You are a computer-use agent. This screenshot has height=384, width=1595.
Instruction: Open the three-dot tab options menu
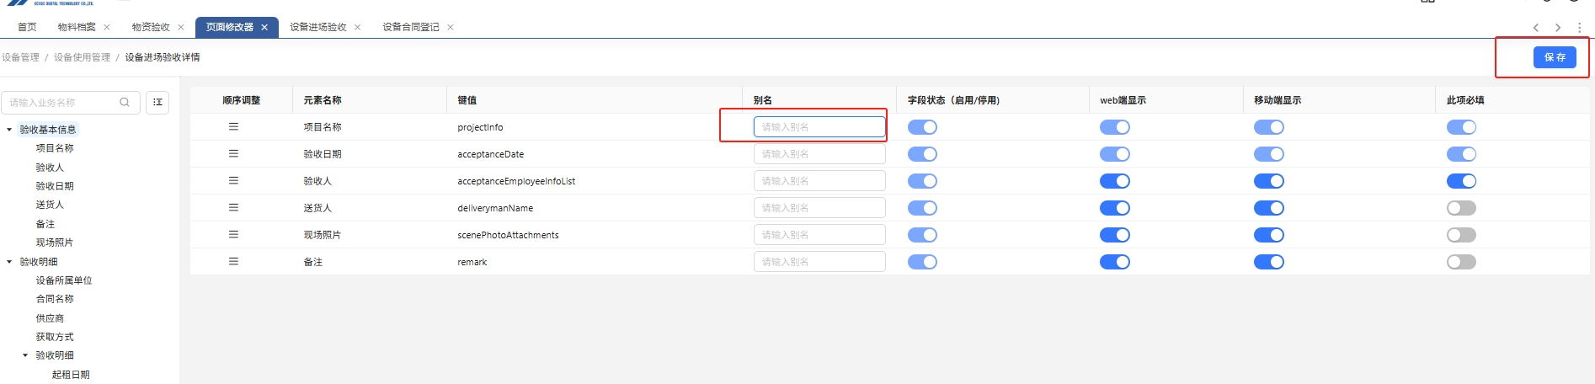pos(1579,28)
